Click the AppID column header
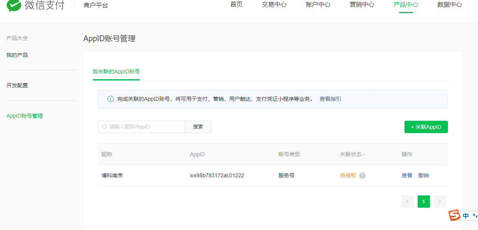This screenshot has height=230, width=478. [197, 154]
